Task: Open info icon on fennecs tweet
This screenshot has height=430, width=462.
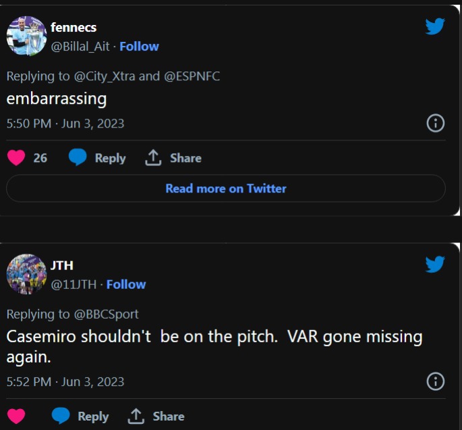Action: [x=436, y=124]
